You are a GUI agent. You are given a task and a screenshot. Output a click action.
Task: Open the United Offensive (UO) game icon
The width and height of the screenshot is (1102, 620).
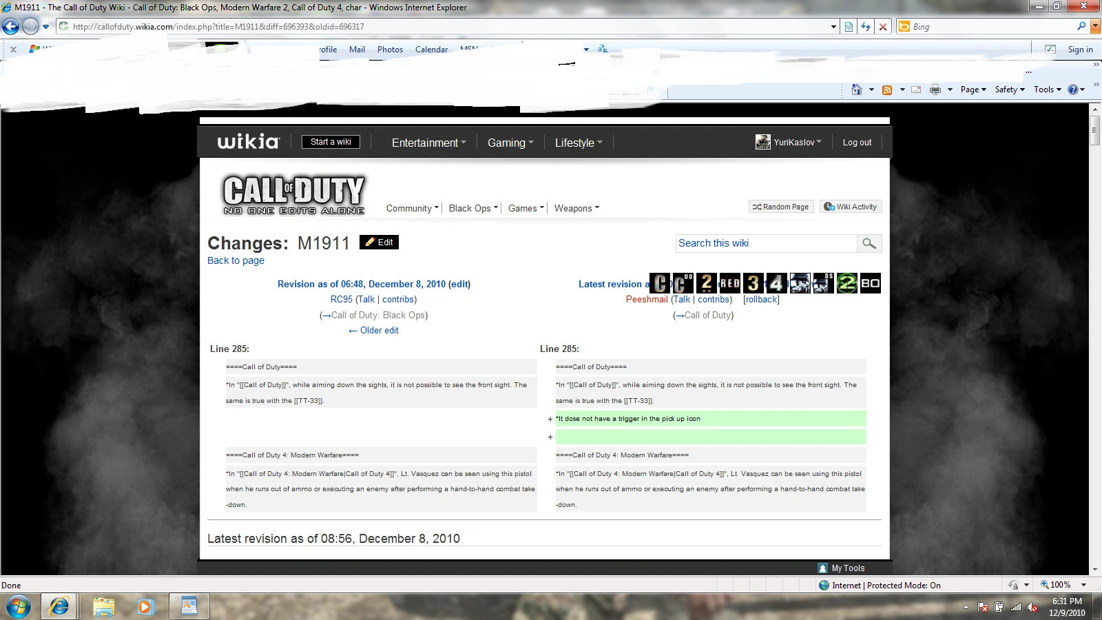[683, 283]
